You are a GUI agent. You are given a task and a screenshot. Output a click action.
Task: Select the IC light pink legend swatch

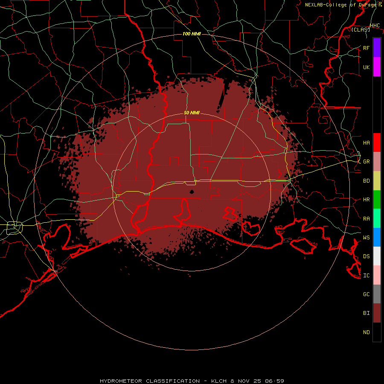pyautogui.click(x=377, y=275)
